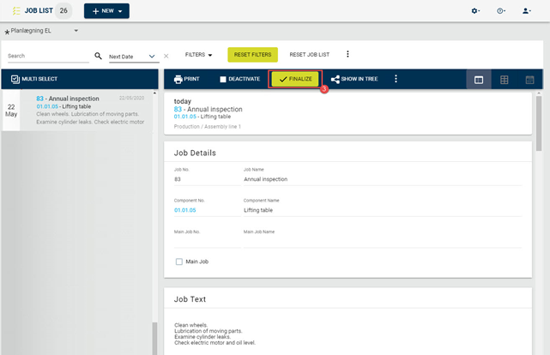Toggle Multi Select mode

(x=34, y=79)
